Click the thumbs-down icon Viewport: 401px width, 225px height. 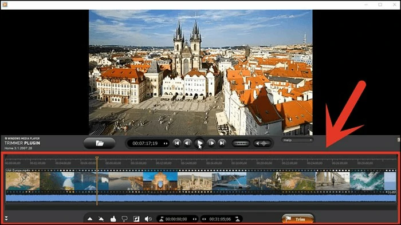click(124, 219)
